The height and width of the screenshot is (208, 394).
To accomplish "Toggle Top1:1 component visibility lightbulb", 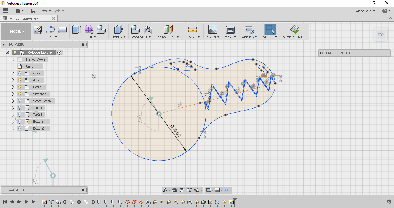I will pos(20,108).
